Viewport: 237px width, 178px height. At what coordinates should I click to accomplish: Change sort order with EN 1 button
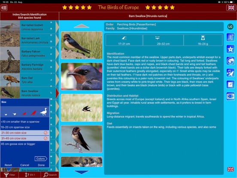pyautogui.click(x=30, y=175)
